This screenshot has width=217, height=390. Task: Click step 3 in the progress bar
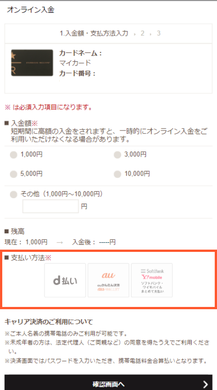158,33
